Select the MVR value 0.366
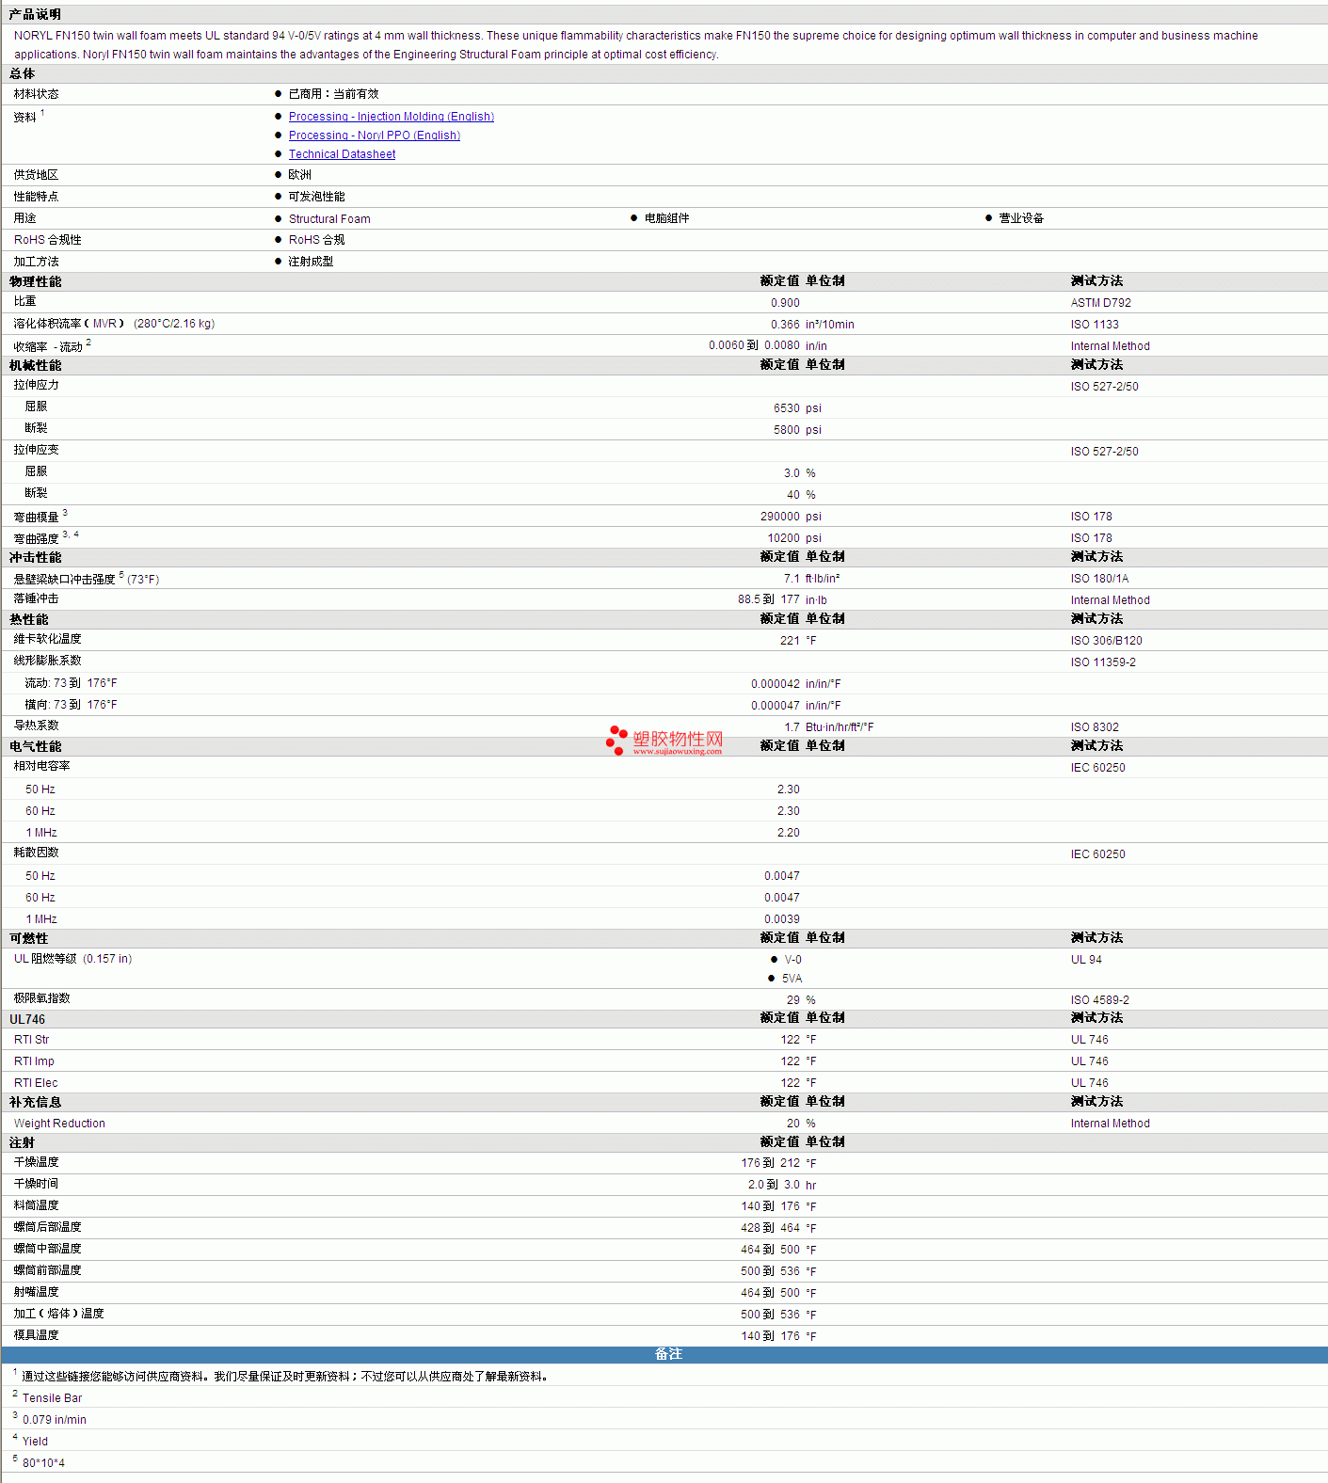The image size is (1328, 1483). click(x=785, y=325)
